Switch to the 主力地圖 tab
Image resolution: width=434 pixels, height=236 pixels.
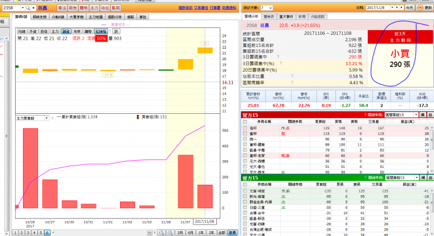(96, 17)
